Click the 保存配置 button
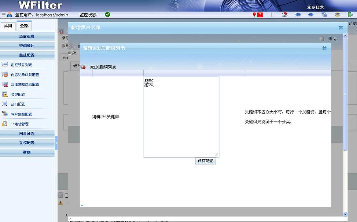 pyautogui.click(x=205, y=161)
